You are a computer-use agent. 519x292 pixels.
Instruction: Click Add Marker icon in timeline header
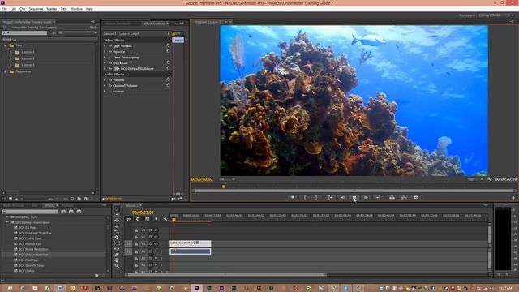[157, 219]
